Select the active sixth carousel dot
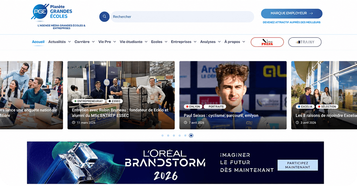This screenshot has width=357, height=186. pos(191,135)
